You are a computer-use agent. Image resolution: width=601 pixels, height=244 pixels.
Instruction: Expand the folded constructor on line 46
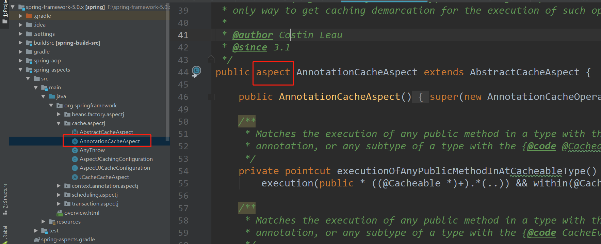pyautogui.click(x=211, y=97)
